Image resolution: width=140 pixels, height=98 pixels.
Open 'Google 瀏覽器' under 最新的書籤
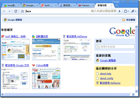(108, 60)
